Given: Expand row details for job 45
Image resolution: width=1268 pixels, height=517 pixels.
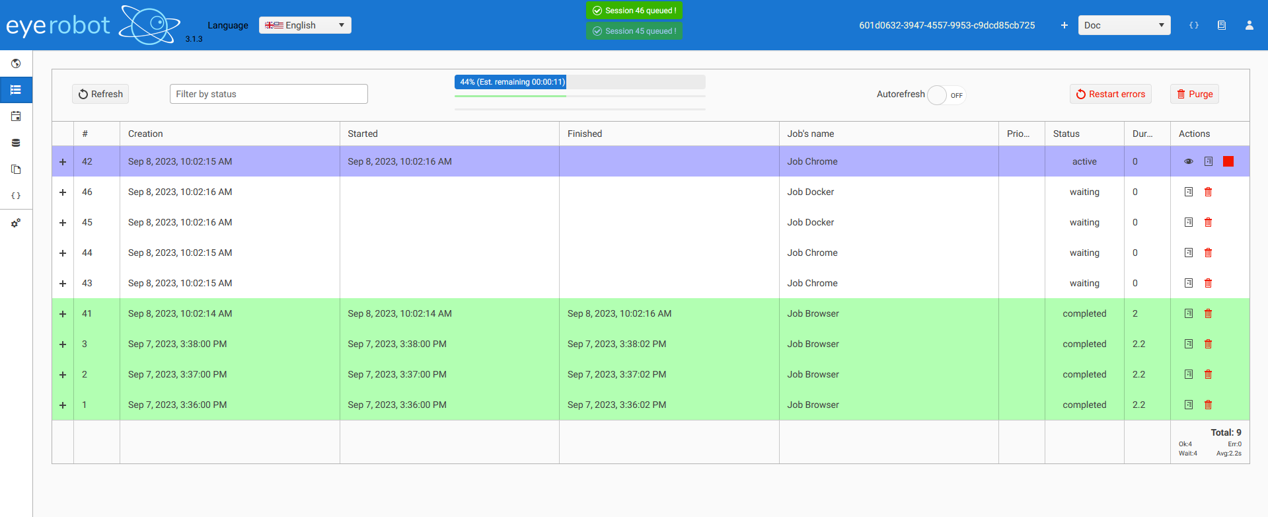Looking at the screenshot, I should coord(63,223).
